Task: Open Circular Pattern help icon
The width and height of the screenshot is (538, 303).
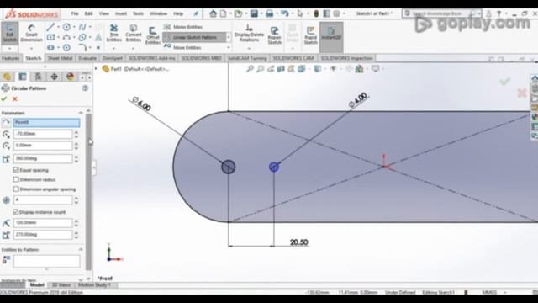Action: (x=85, y=88)
